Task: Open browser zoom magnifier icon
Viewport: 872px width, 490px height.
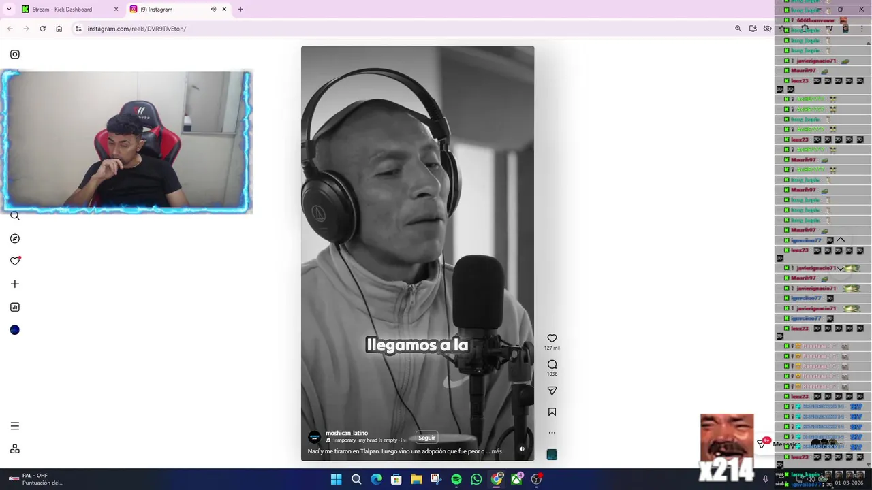Action: (x=738, y=29)
